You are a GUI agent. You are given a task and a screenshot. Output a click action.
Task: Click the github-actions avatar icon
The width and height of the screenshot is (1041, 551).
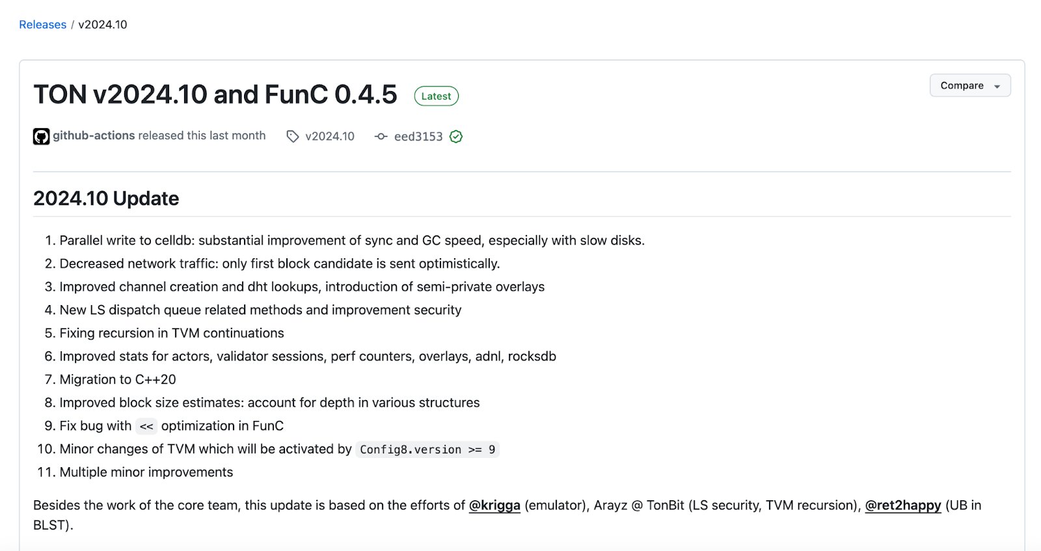[41, 137]
